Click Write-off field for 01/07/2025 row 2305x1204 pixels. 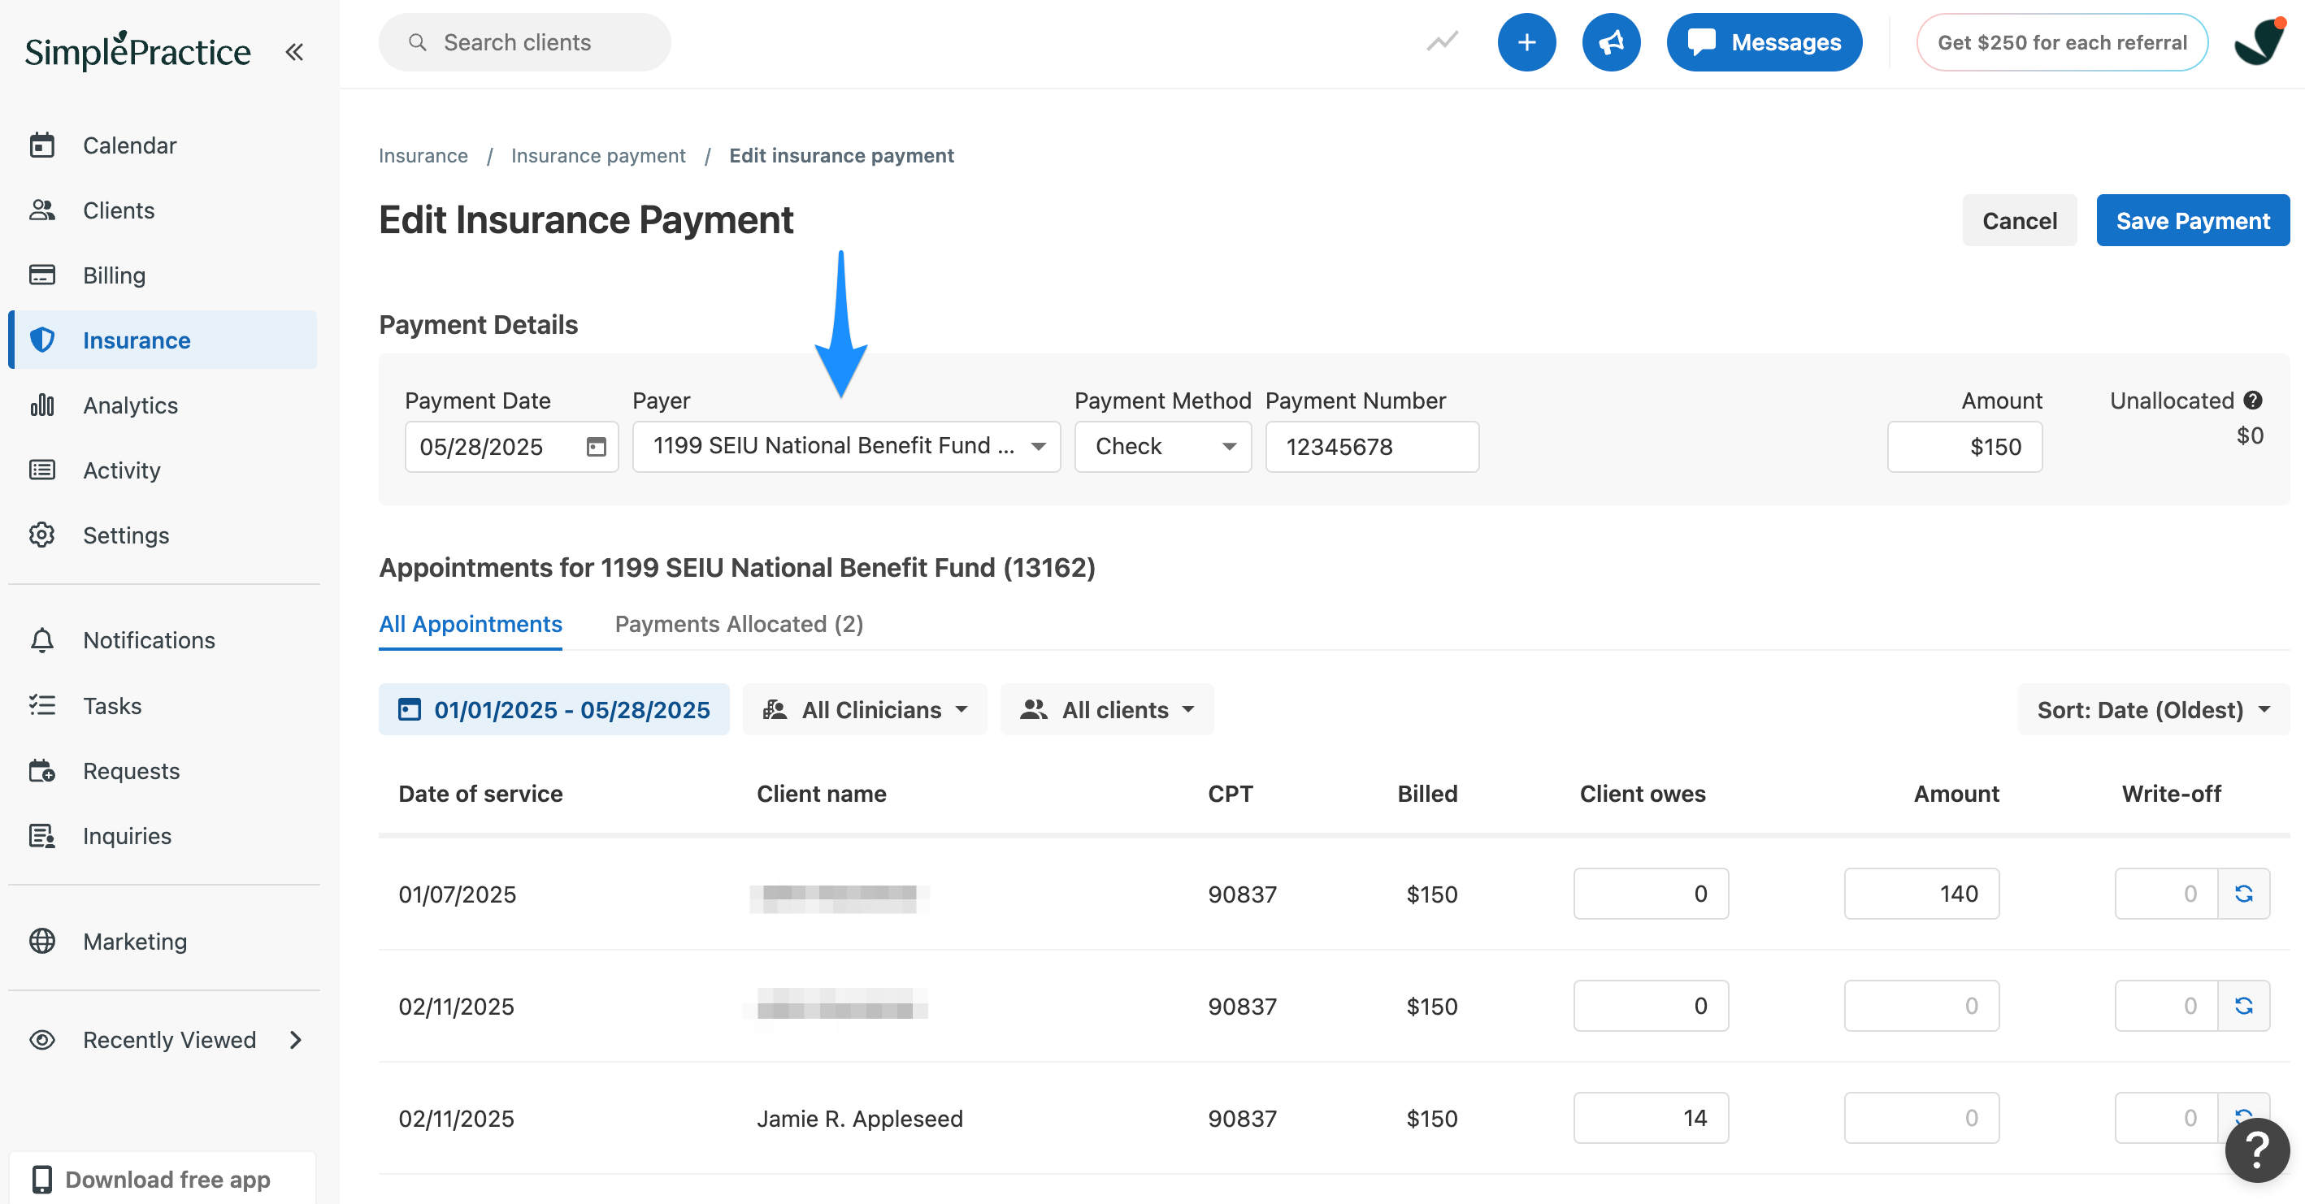(2166, 894)
